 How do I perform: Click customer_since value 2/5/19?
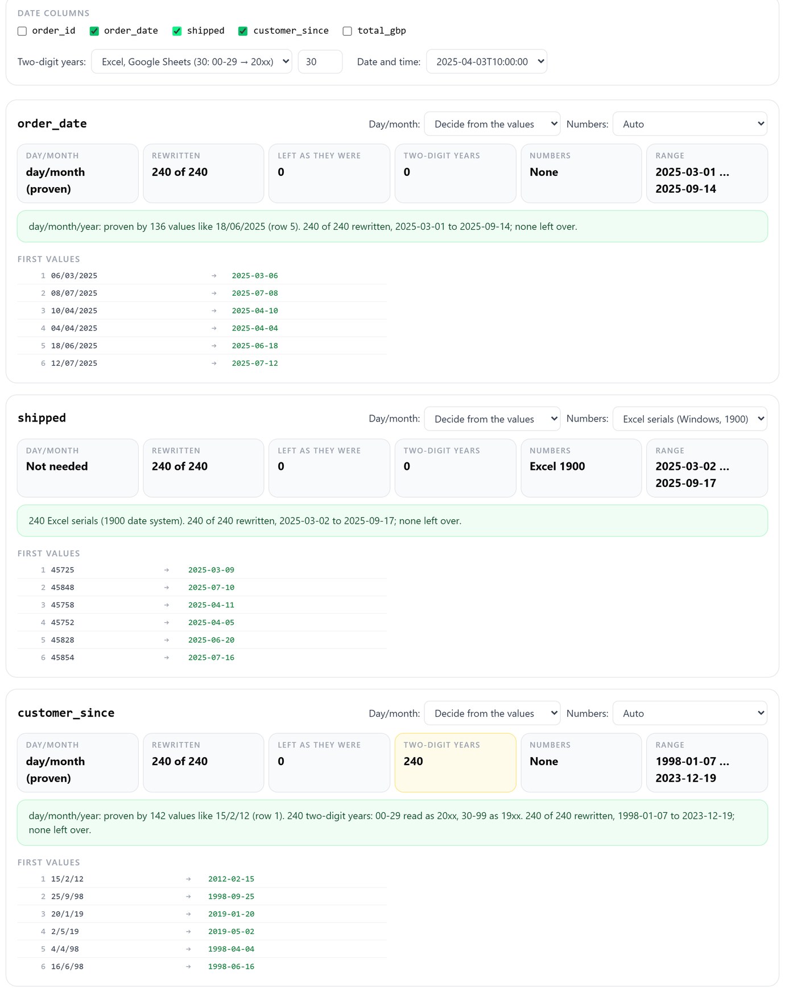tap(65, 932)
